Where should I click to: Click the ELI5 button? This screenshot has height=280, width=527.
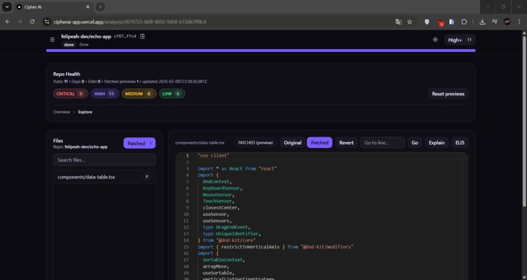[460, 143]
